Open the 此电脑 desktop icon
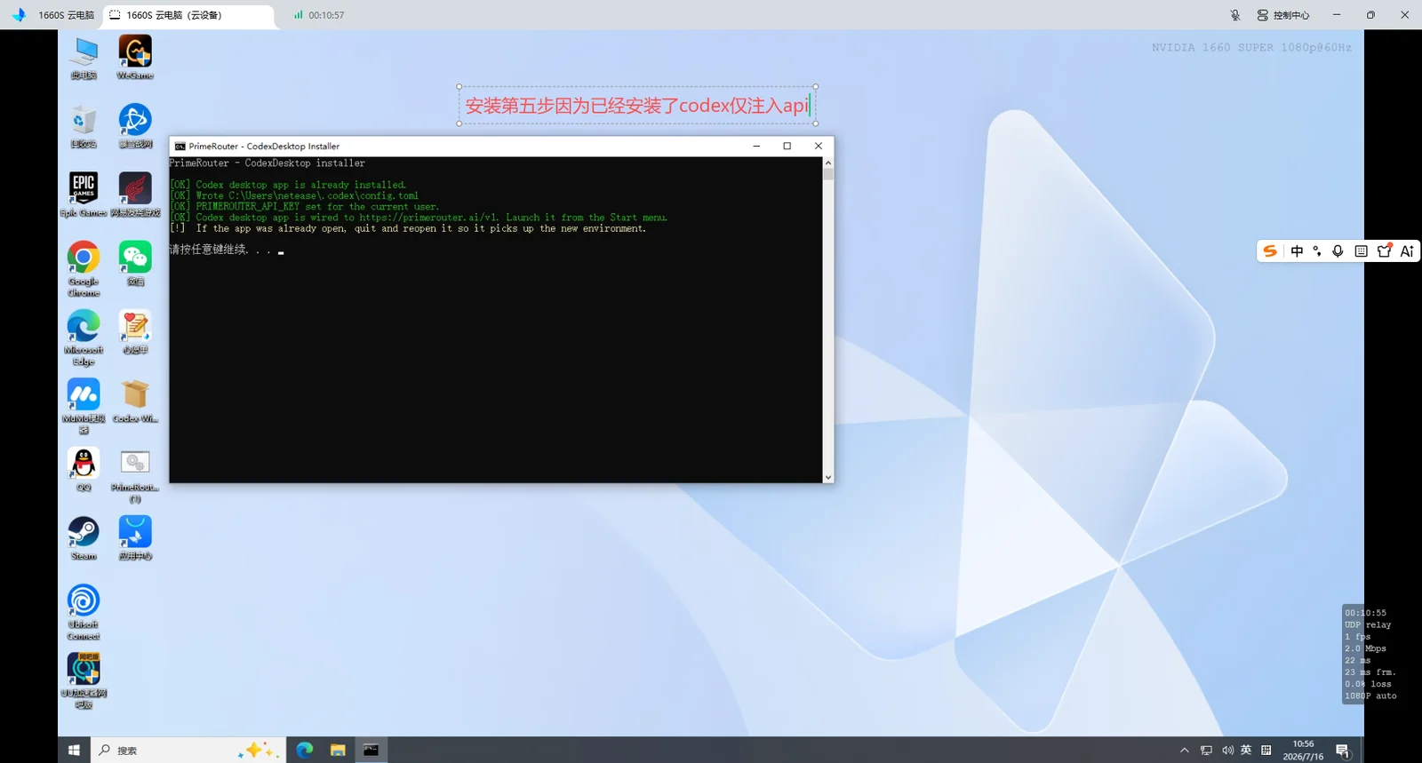The image size is (1422, 763). tap(84, 59)
